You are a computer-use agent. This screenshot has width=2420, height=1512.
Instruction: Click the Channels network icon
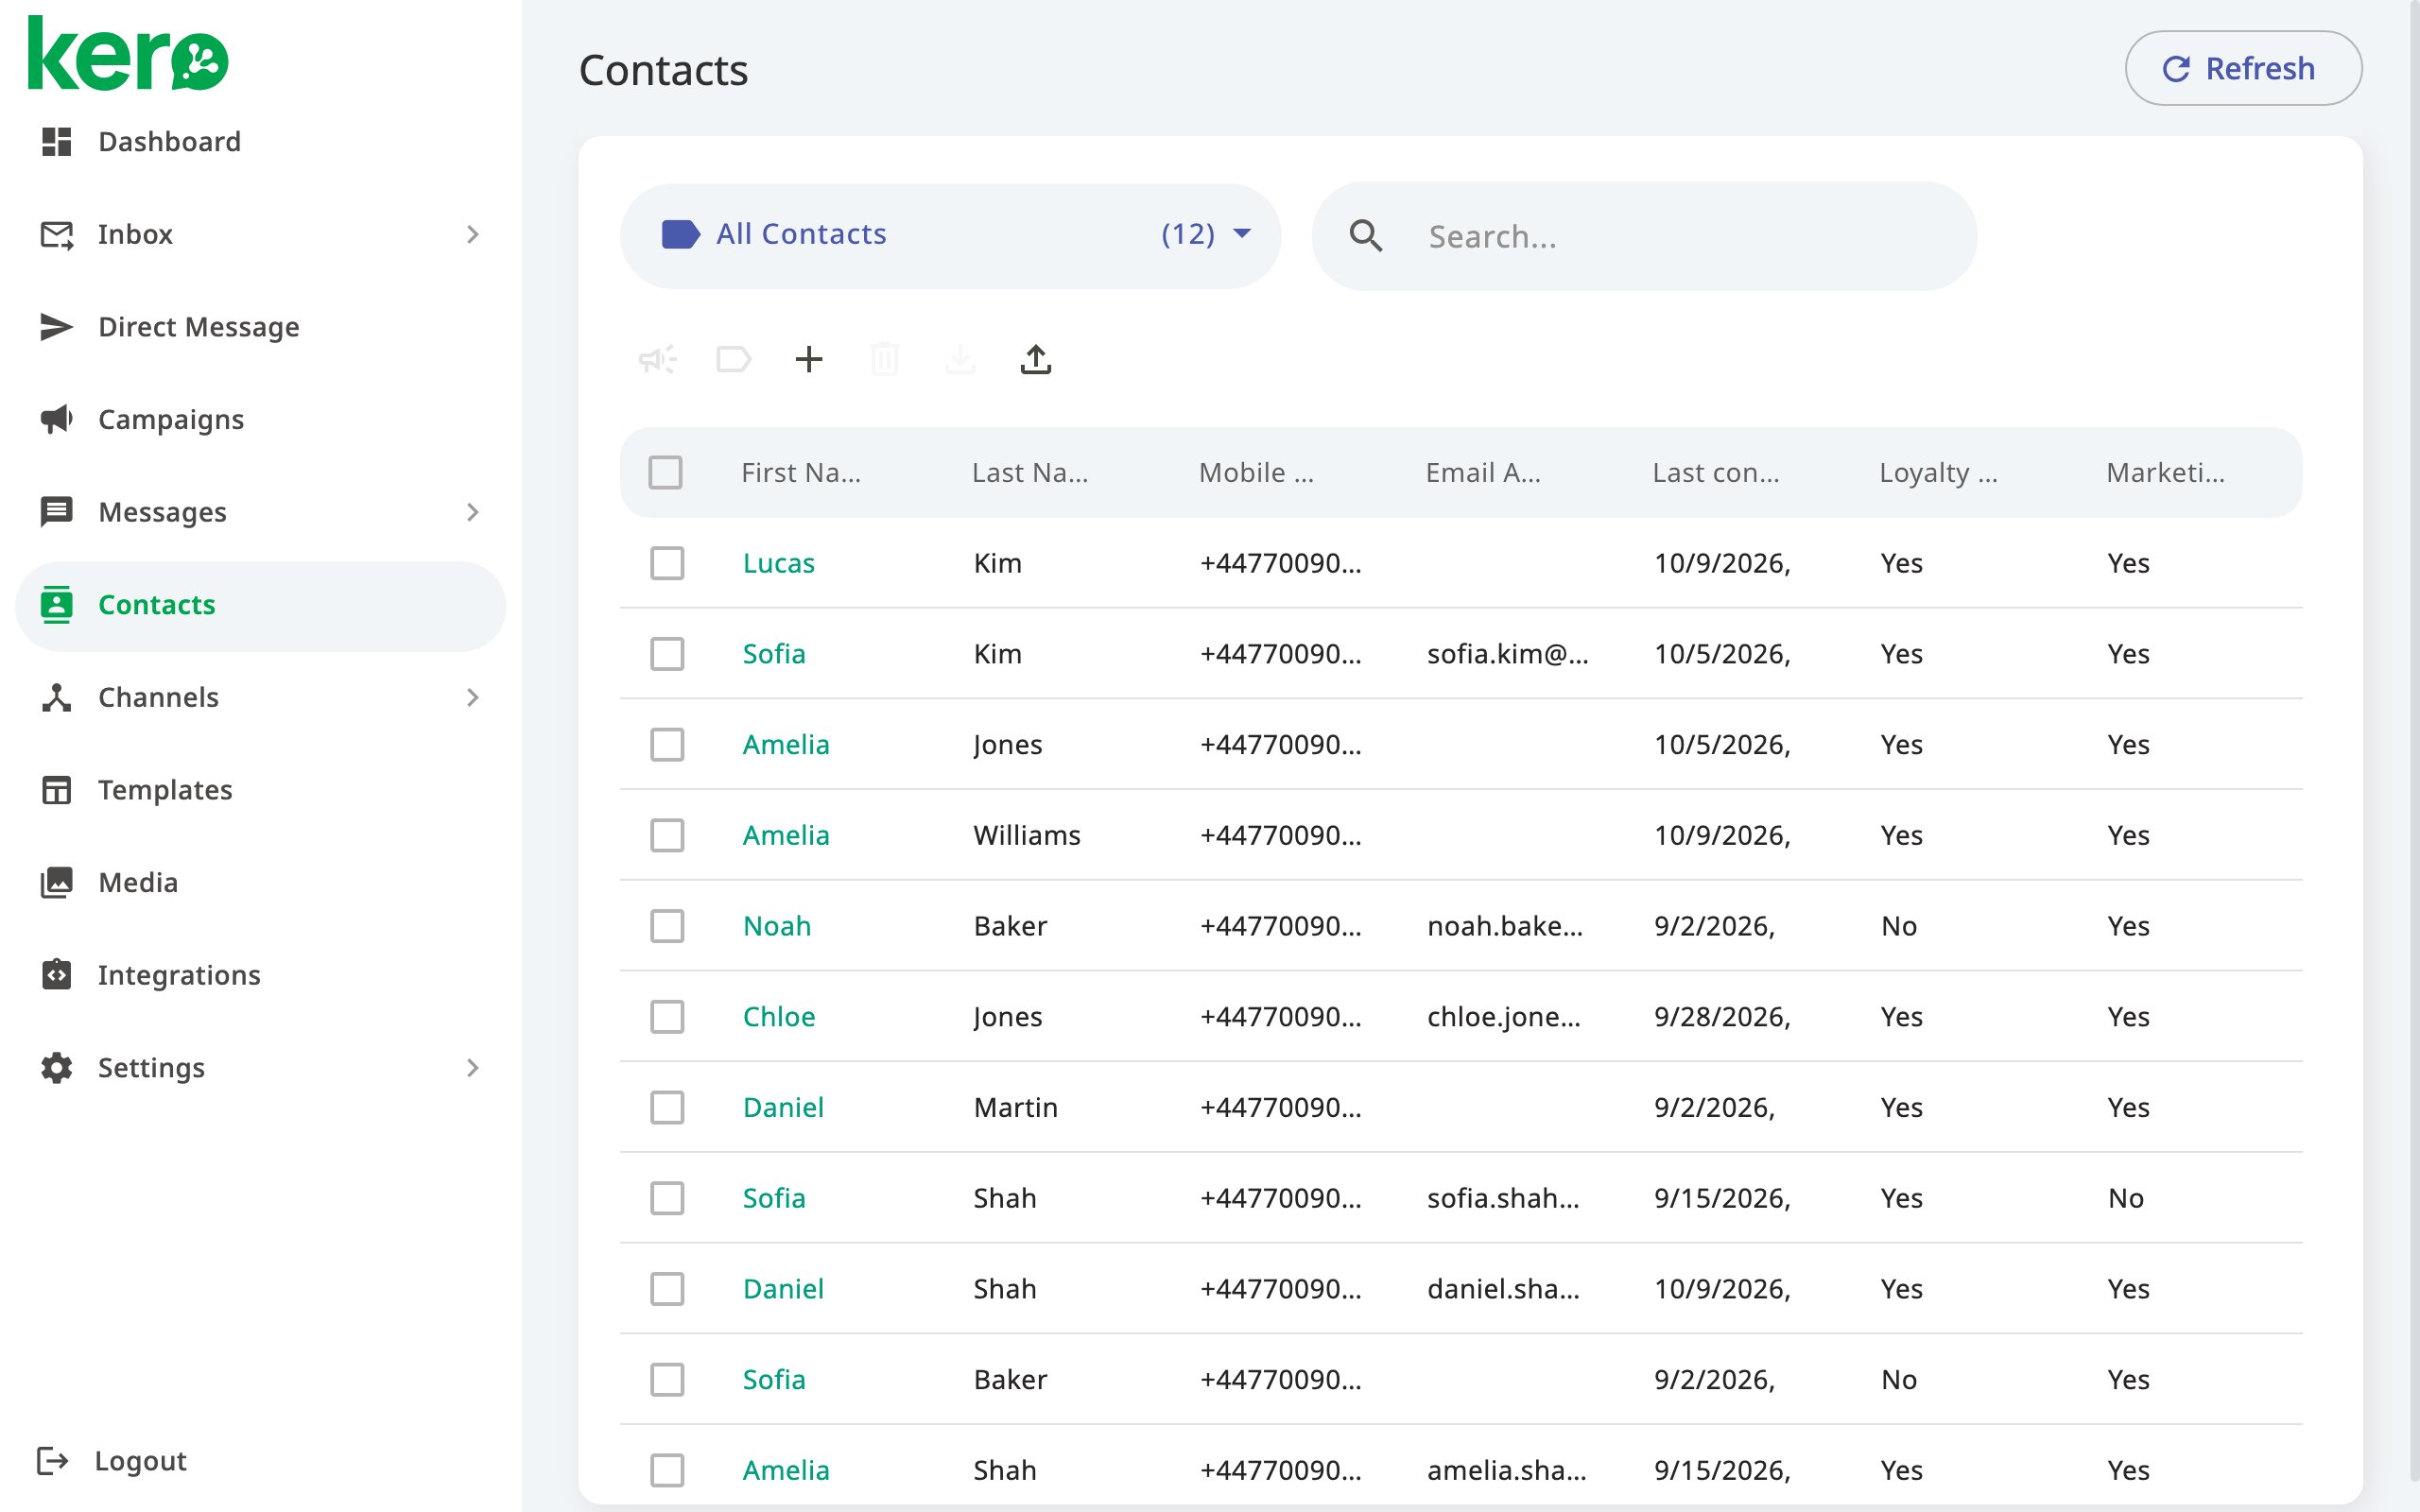56,697
